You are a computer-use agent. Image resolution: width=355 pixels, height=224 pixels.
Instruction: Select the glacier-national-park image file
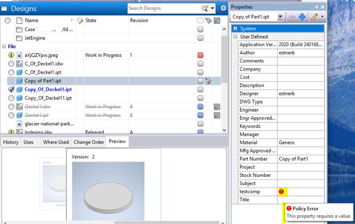pyautogui.click(x=49, y=124)
